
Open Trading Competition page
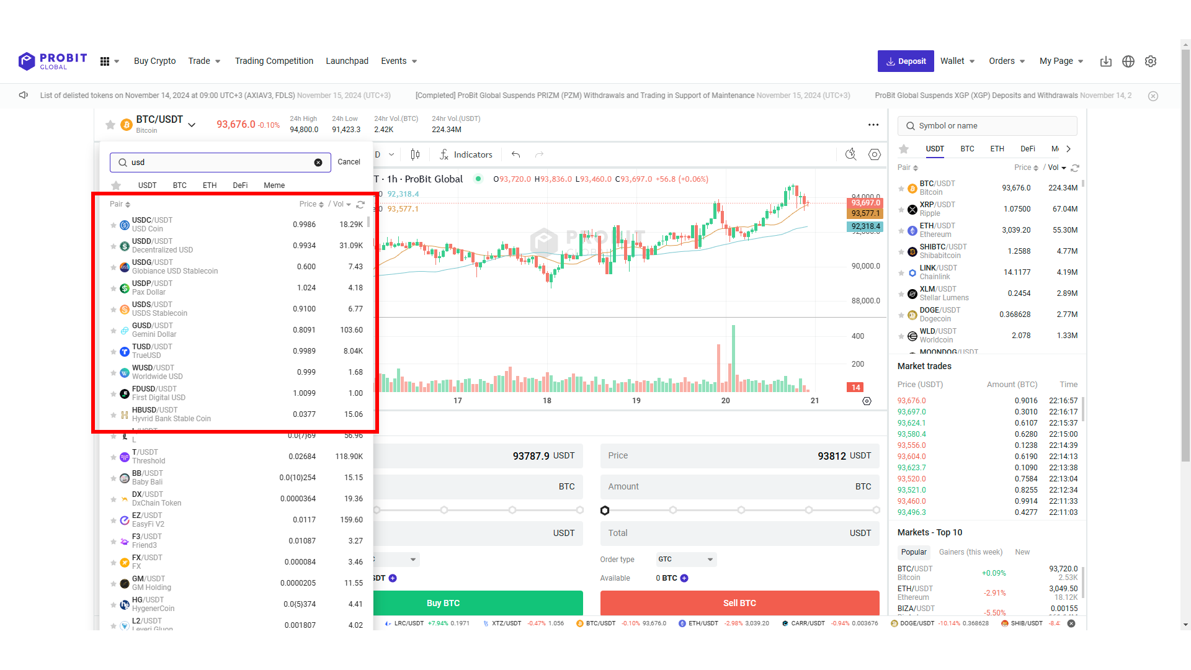(274, 61)
